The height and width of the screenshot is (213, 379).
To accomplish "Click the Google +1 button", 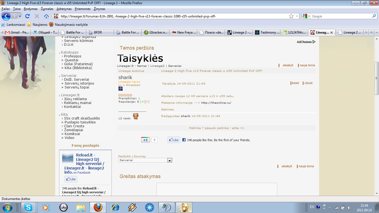I will [146, 140].
